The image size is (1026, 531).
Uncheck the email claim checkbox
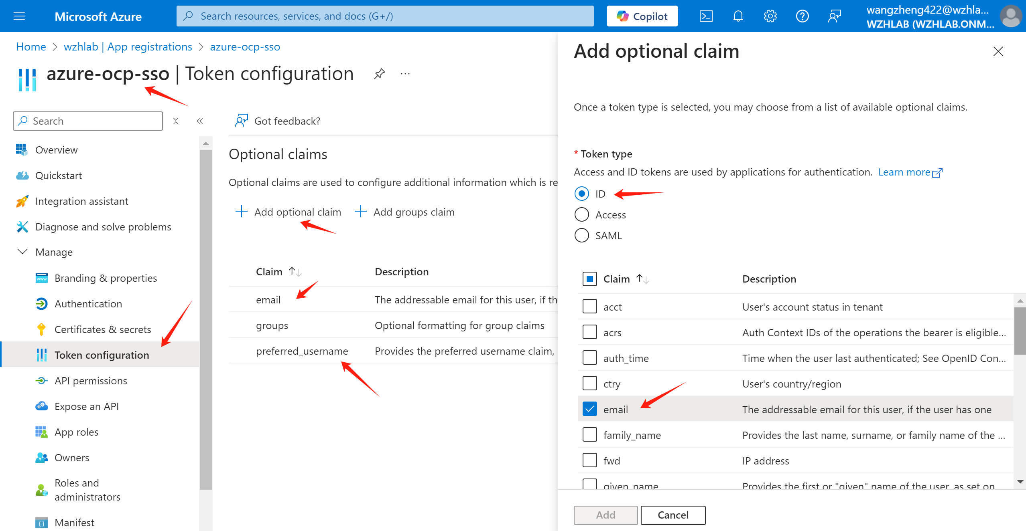coord(589,409)
